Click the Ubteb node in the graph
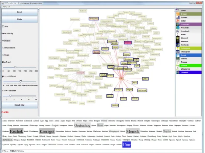205x153 pixels. (145, 79)
